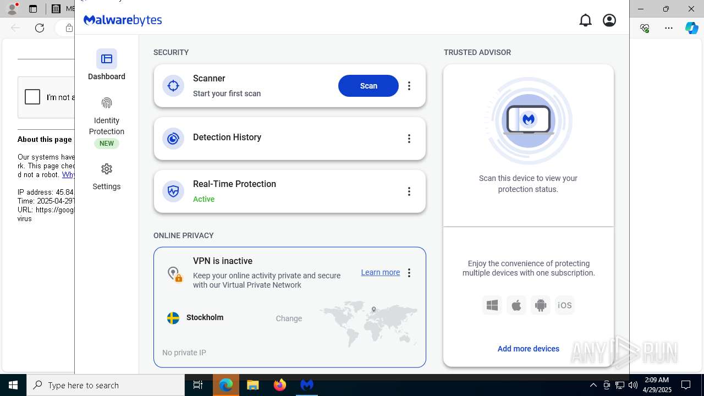
Task: Open the VPN Learn more link
Action: [381, 272]
